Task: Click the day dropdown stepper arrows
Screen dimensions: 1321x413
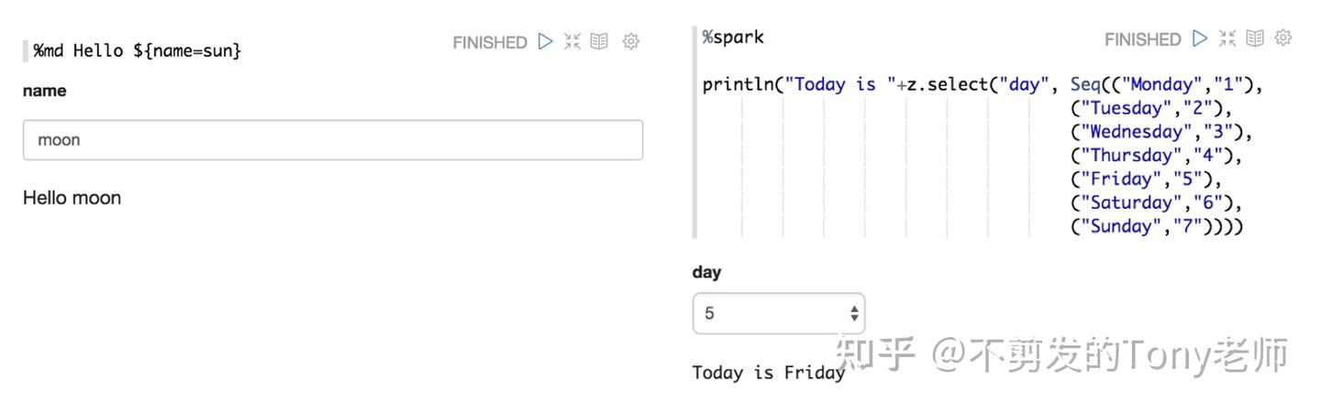Action: (854, 313)
